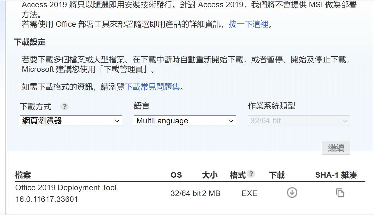Viewport: 374px width, 215px height.
Task: Click the 2 MB size value
Action: click(x=211, y=194)
